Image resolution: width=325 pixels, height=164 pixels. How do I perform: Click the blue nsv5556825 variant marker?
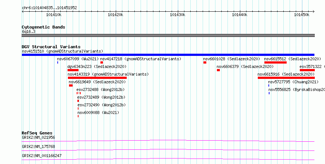[x=269, y=93]
